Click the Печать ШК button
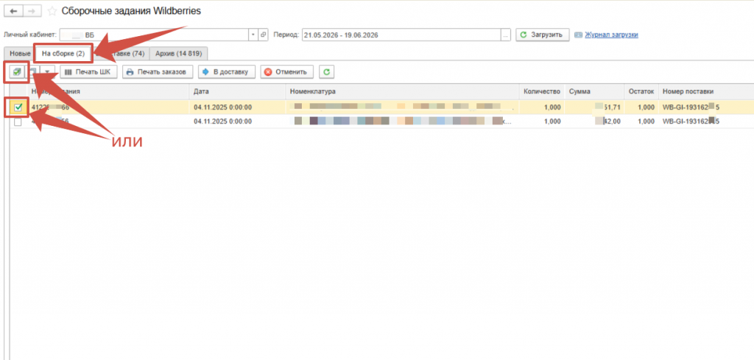The width and height of the screenshot is (754, 360). [88, 72]
